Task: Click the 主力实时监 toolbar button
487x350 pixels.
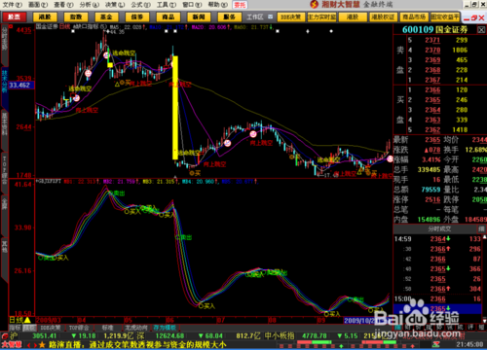Action: tap(321, 17)
